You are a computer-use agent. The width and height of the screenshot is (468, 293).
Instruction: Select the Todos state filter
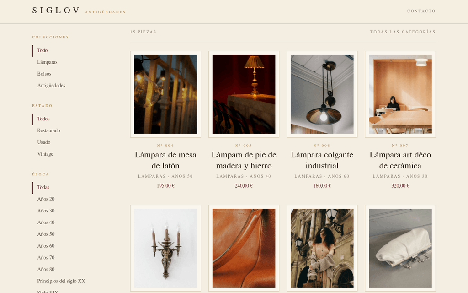coord(43,119)
